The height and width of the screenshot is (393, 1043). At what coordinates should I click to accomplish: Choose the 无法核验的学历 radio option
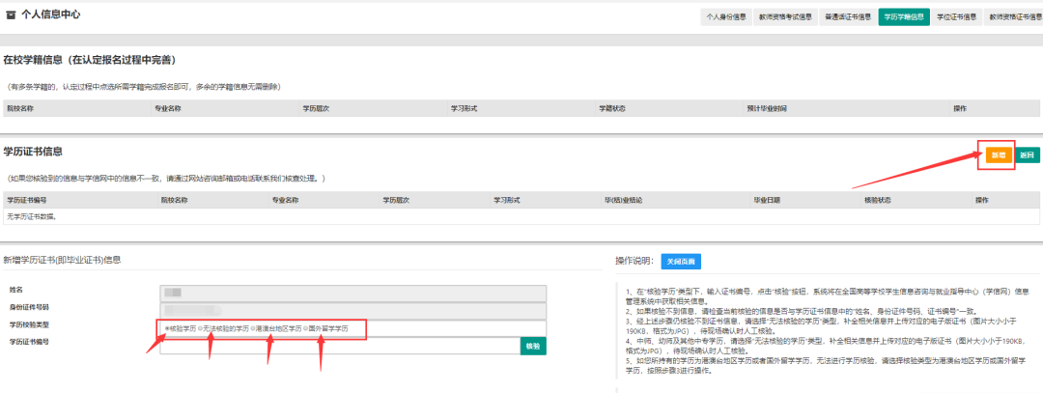coord(201,328)
